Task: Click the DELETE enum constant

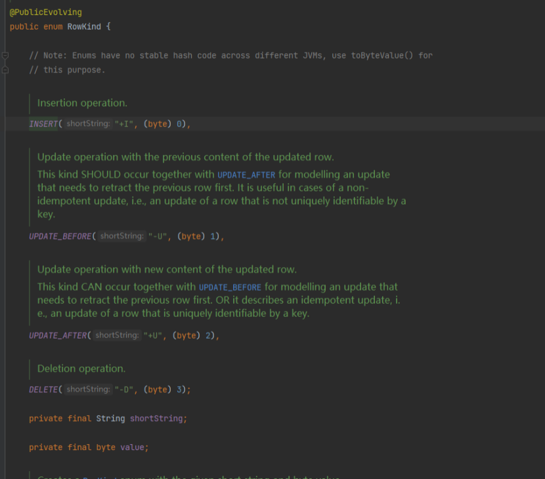Action: 43,390
